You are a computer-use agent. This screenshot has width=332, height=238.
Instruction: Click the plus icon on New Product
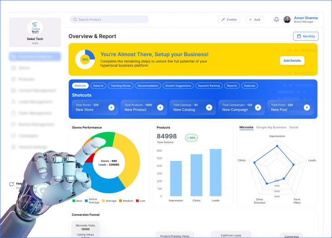(x=160, y=107)
